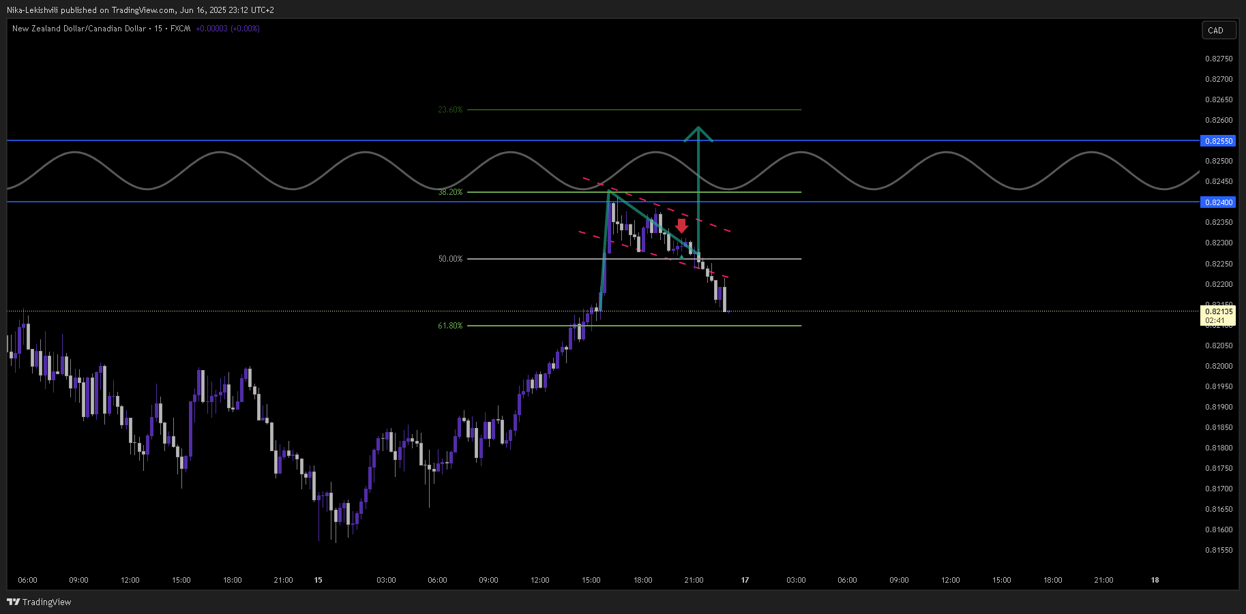
Task: Click the 0.82250 price axis label
Action: [1219, 264]
